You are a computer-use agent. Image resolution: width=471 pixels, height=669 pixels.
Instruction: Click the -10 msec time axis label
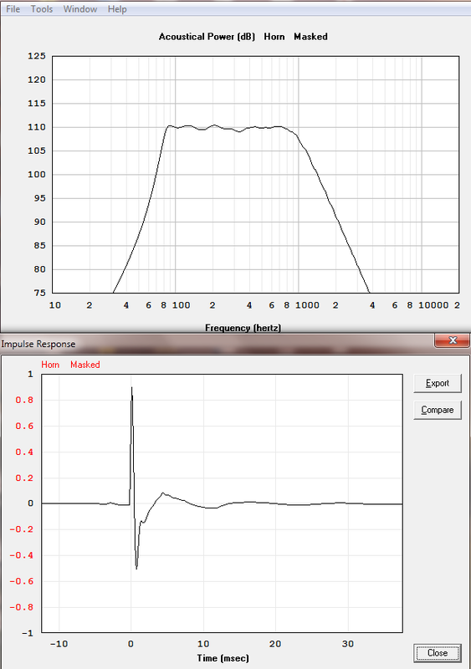point(59,644)
